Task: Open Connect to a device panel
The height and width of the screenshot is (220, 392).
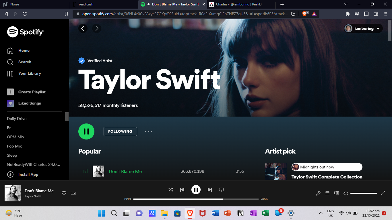Action: (337, 193)
